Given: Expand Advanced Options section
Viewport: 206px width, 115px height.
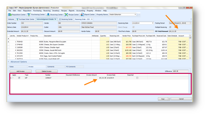Looking at the screenshot, I should coord(9,62).
